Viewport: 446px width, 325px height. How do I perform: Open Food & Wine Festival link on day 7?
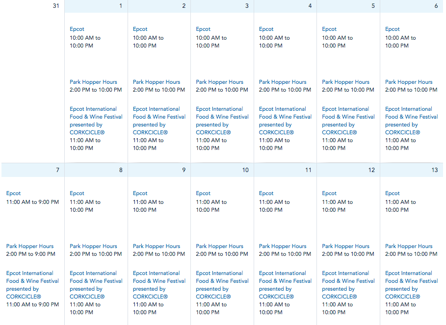tap(32, 285)
